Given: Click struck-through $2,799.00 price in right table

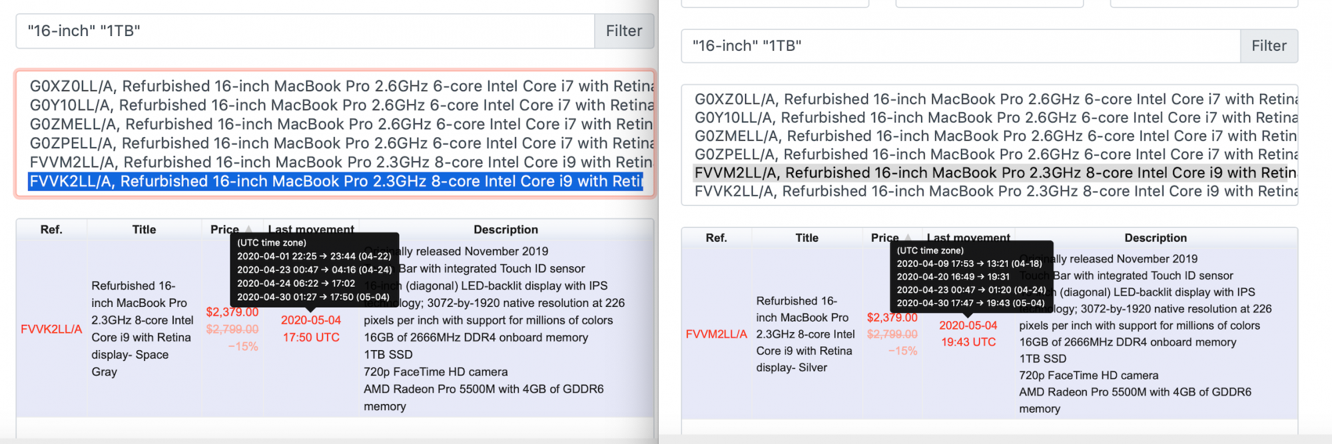Looking at the screenshot, I should click(x=892, y=334).
